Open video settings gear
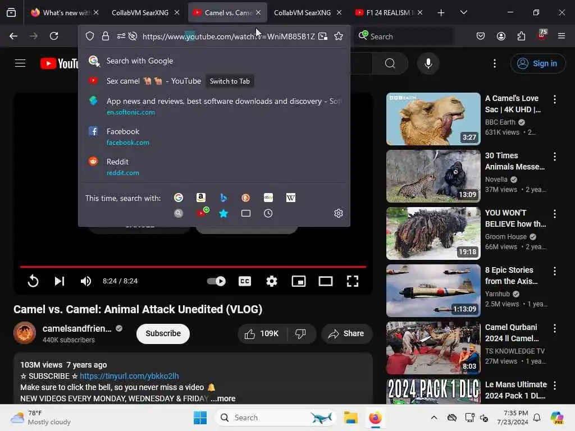 click(272, 281)
